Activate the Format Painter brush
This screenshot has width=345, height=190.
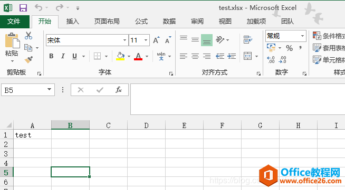[28, 59]
